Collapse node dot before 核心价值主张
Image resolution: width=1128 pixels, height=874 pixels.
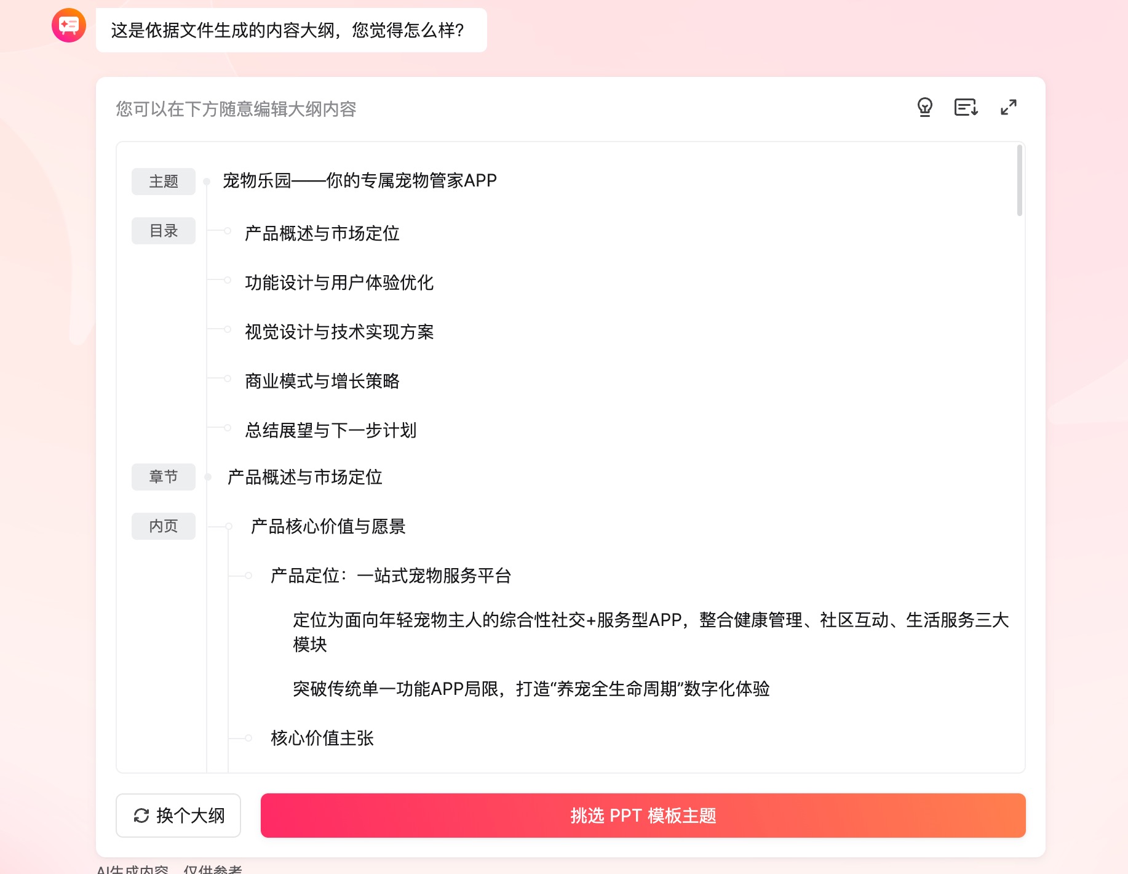(248, 739)
